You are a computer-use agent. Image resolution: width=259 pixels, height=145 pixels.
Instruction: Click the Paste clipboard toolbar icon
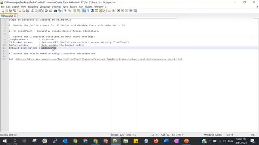pyautogui.click(x=41, y=11)
